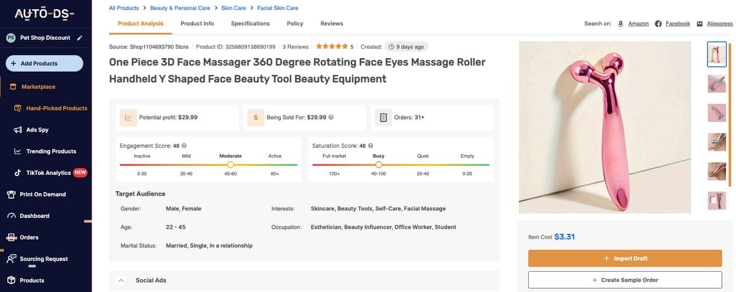Select the fifth product thumbnail
736x292 pixels.
(x=716, y=172)
